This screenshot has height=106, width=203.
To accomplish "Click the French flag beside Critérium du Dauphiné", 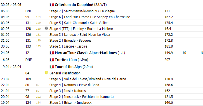I will 52,5.
